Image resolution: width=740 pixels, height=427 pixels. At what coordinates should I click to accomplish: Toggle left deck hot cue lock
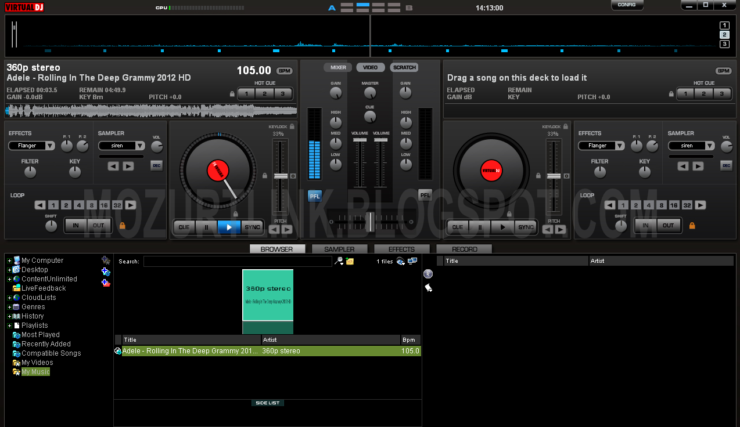232,93
